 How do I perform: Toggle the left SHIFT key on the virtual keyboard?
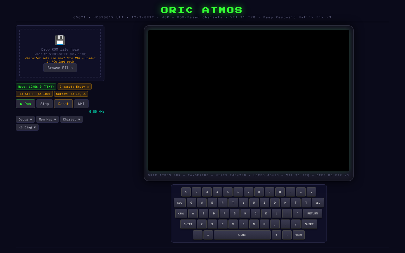[x=188, y=224]
